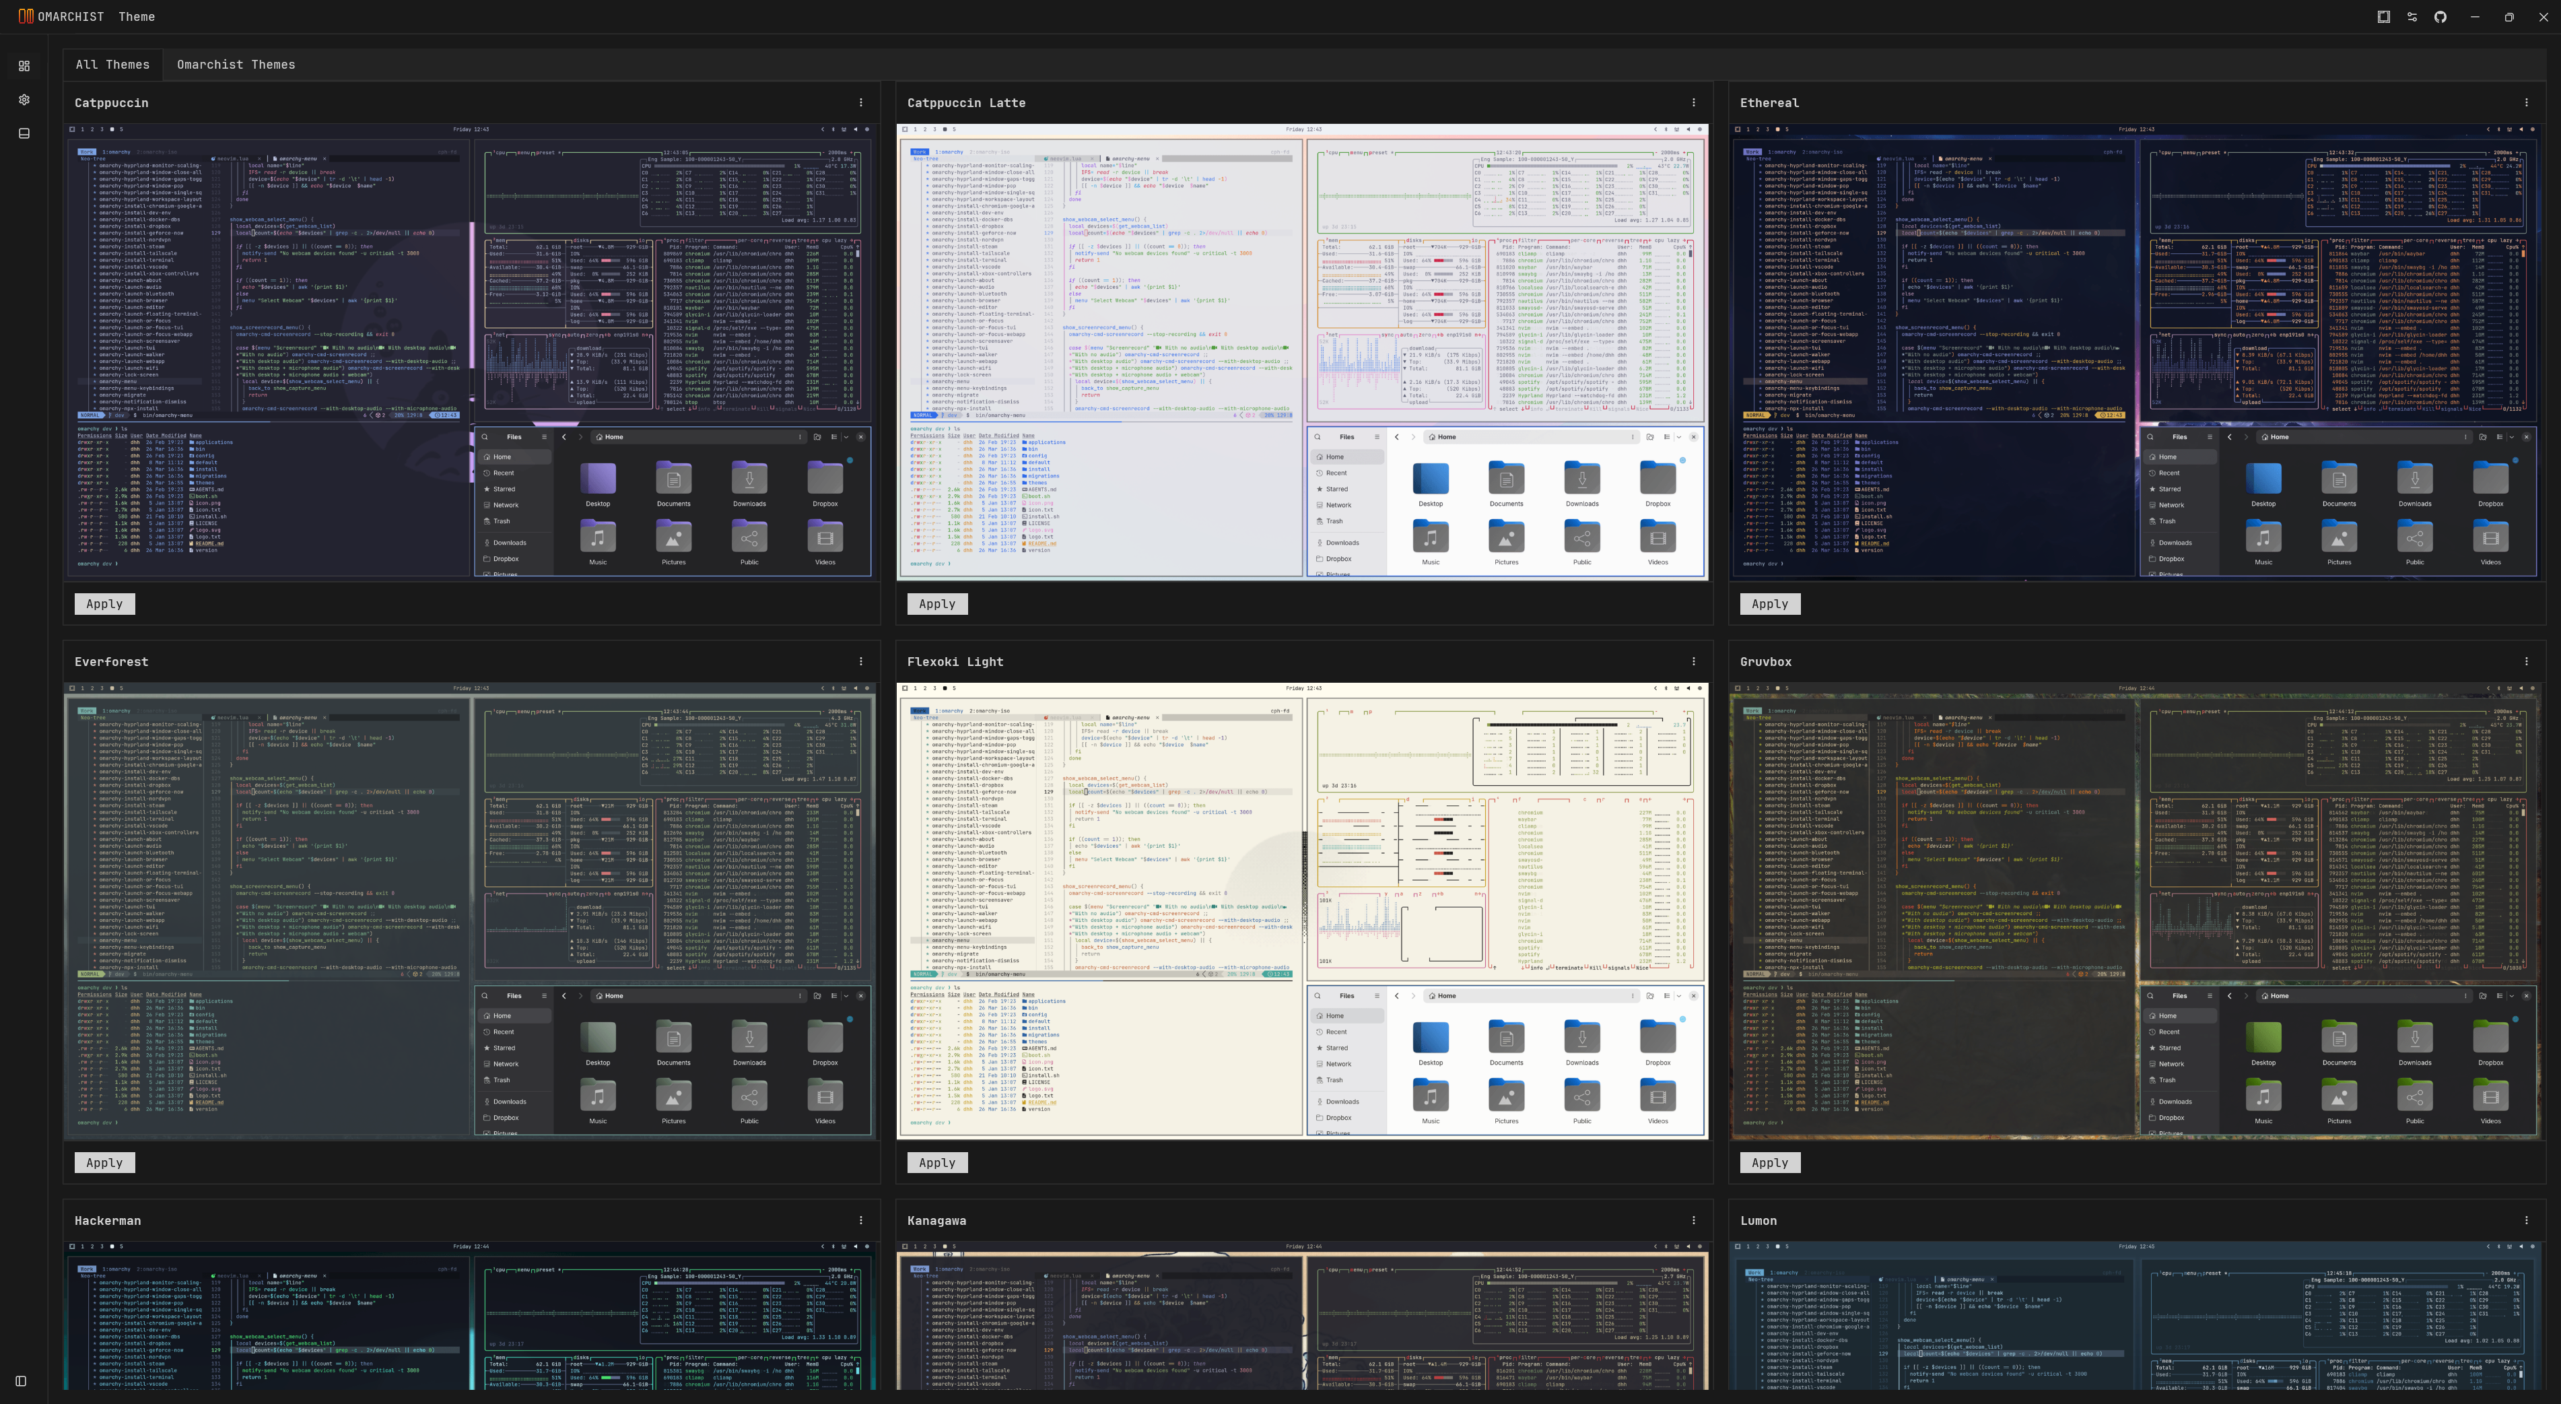Apply the Catppuccin theme

click(104, 603)
